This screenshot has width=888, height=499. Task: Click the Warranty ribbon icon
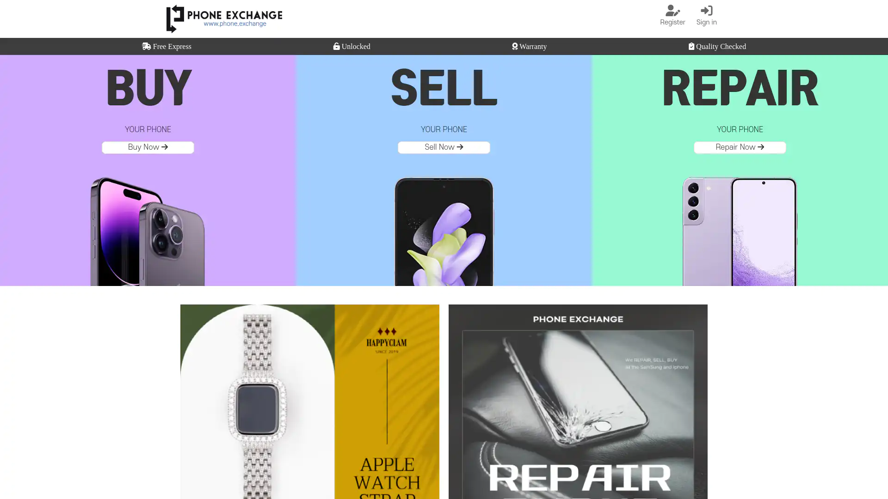515,46
